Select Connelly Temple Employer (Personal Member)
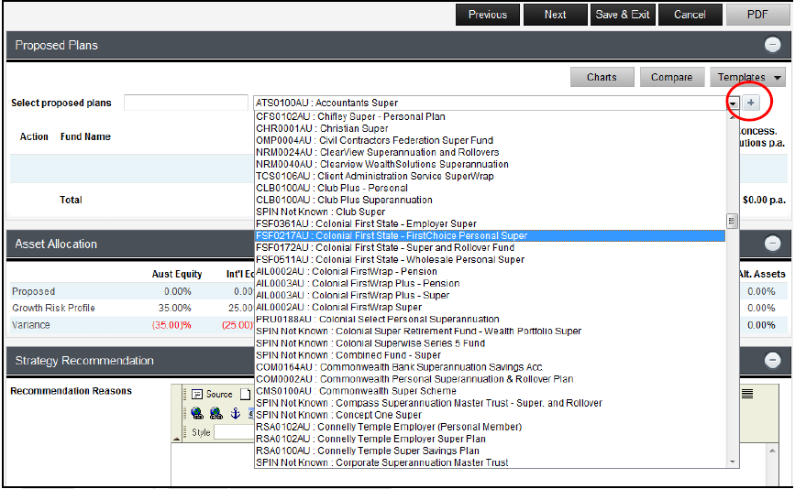 coord(490,427)
